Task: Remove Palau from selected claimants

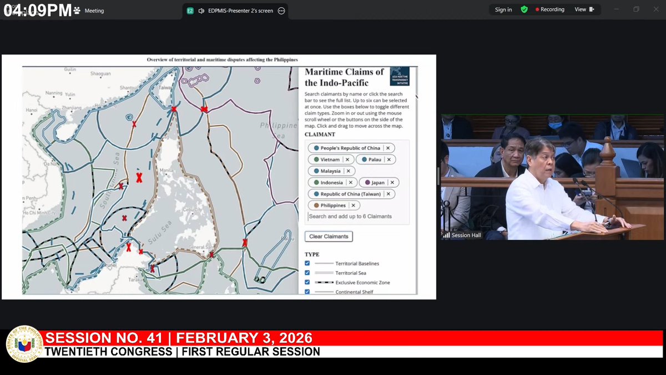Action: click(x=389, y=159)
